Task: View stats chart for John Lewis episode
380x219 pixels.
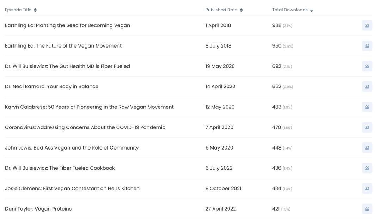Action: (x=367, y=148)
